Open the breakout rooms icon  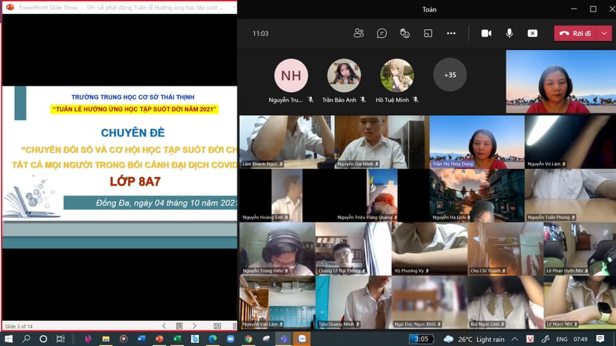tap(428, 33)
